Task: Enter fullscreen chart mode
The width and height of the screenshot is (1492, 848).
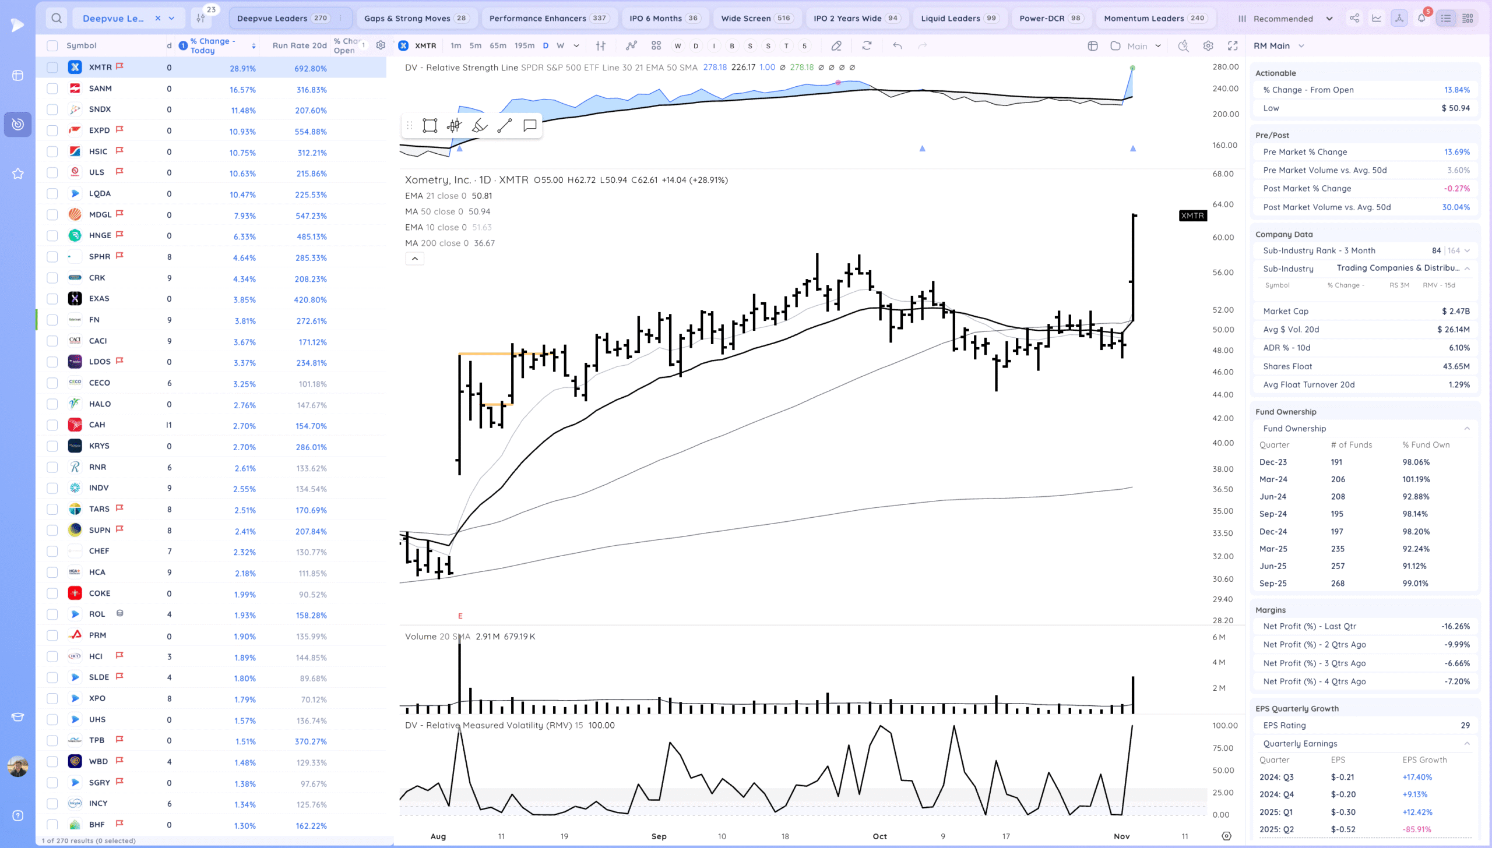Action: pyautogui.click(x=1233, y=45)
